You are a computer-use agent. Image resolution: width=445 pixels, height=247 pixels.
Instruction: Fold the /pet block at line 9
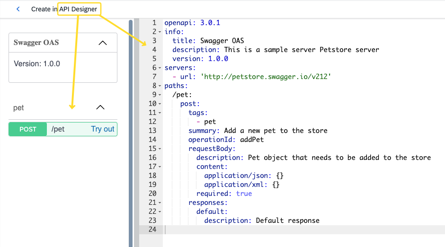(160, 95)
